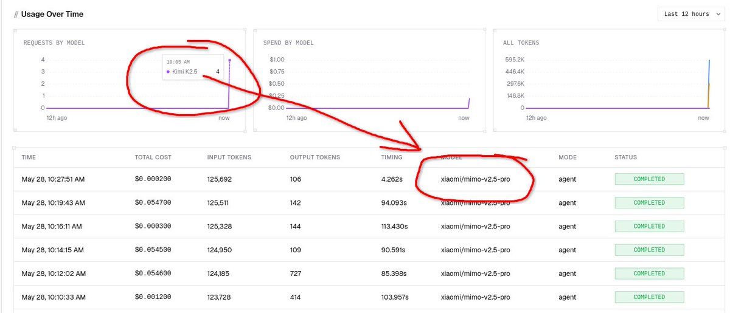Click the Requests by Model chart title

coord(54,43)
